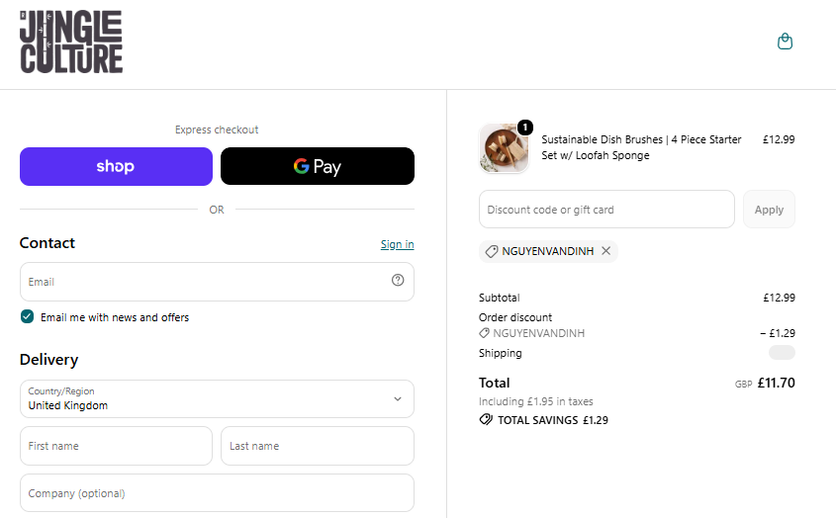
Task: Choose Google Pay express checkout
Action: 318,166
